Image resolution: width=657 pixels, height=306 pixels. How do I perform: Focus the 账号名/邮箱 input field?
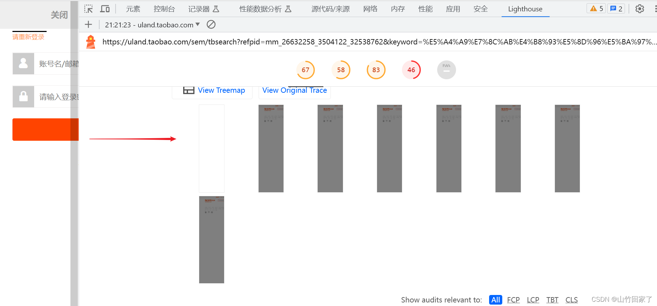pos(56,64)
